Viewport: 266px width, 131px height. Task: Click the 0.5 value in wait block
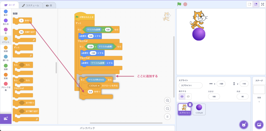pos(91,92)
